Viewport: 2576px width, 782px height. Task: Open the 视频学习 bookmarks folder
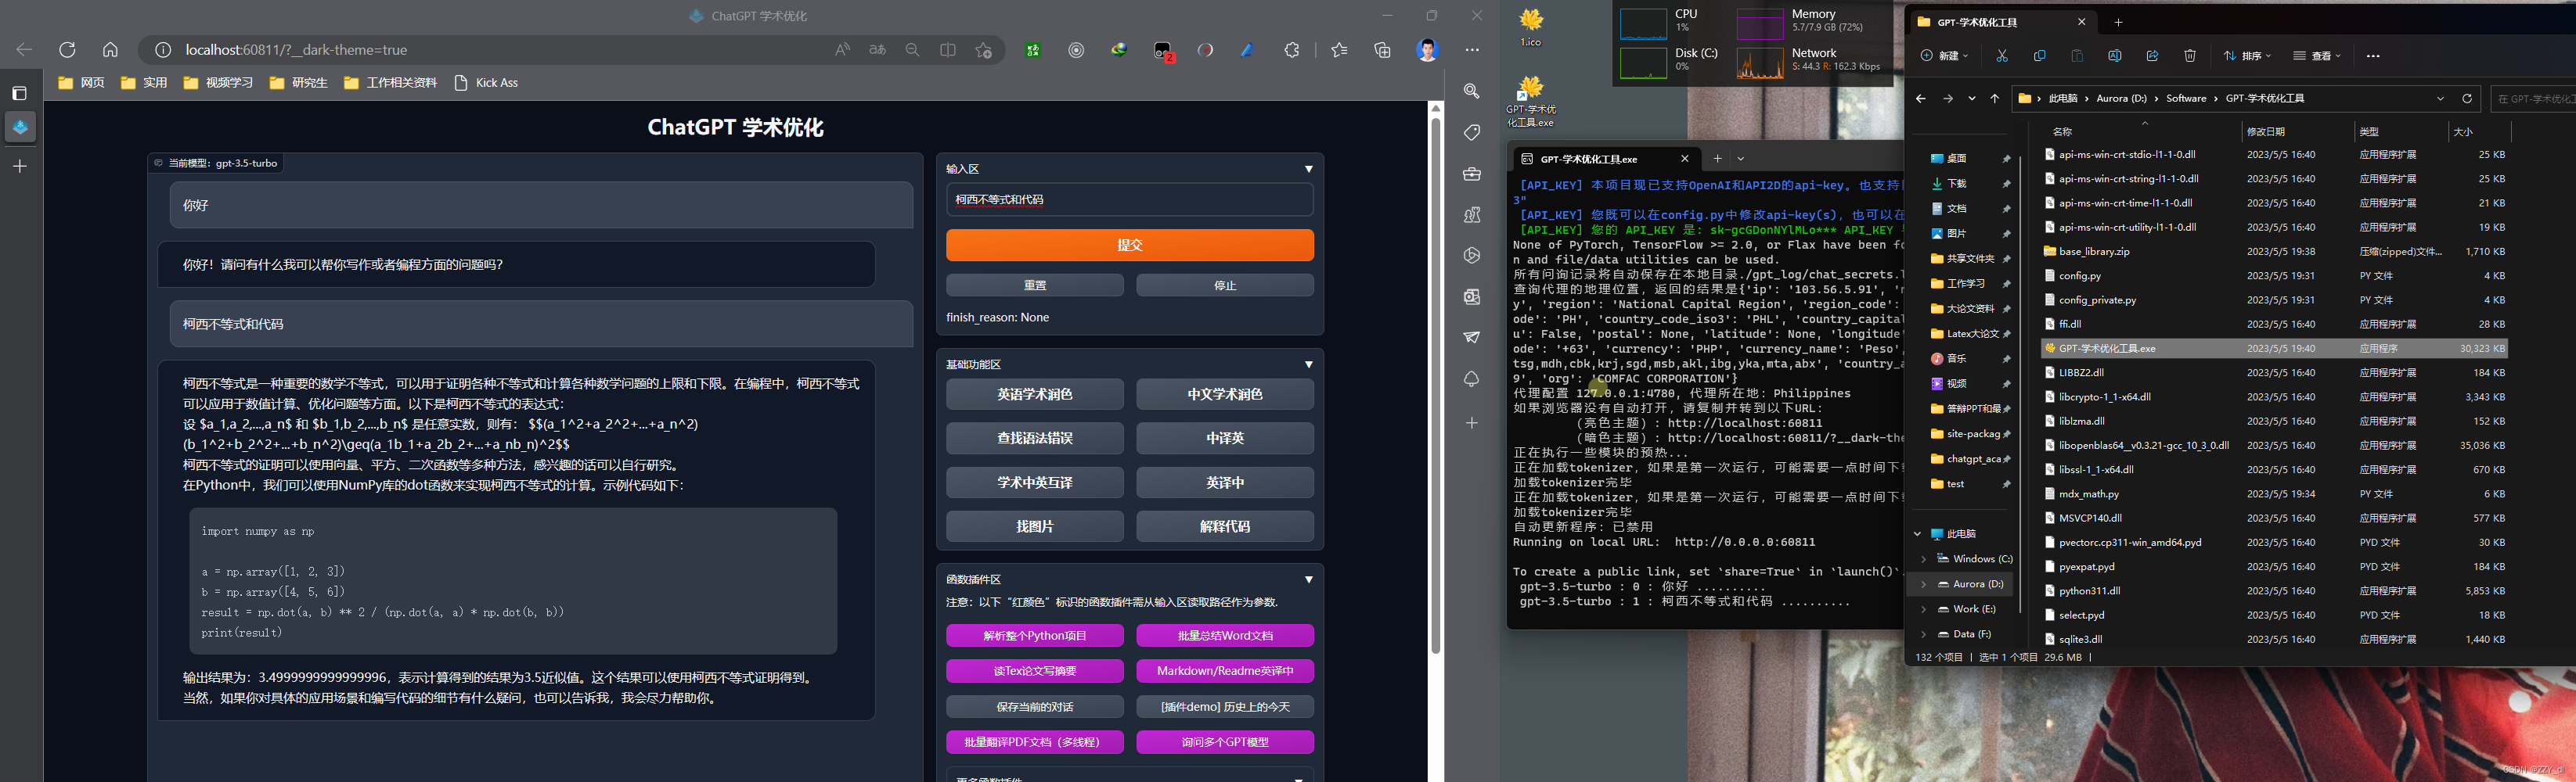(x=218, y=83)
